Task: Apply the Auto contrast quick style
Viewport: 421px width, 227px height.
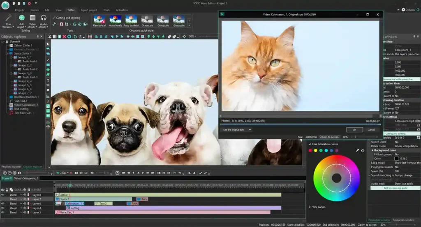Action: [x=131, y=19]
